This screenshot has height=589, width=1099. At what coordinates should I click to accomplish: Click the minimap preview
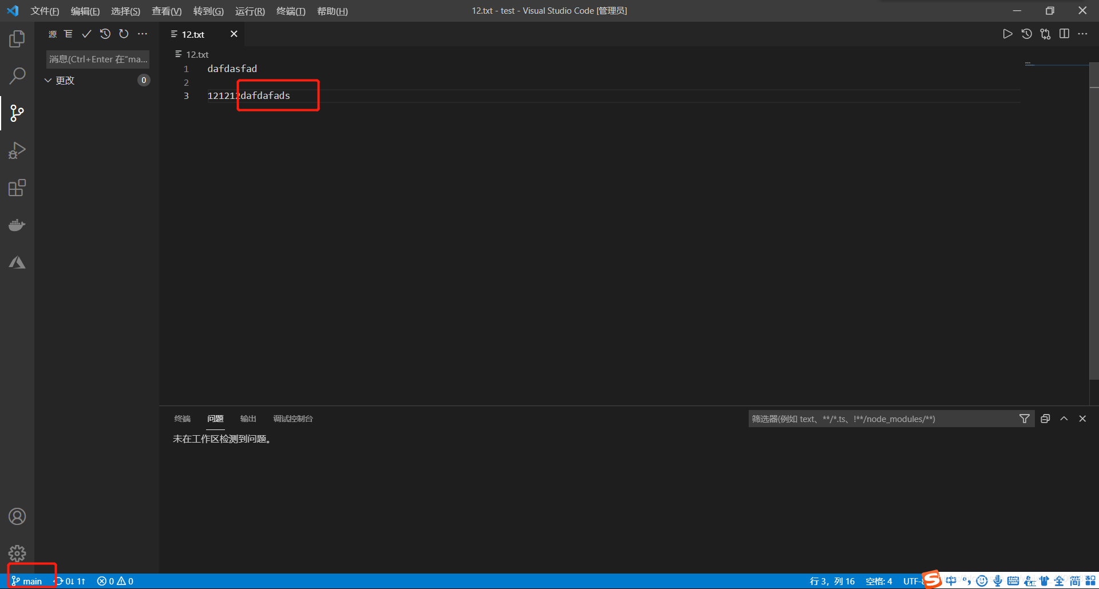tap(1056, 64)
